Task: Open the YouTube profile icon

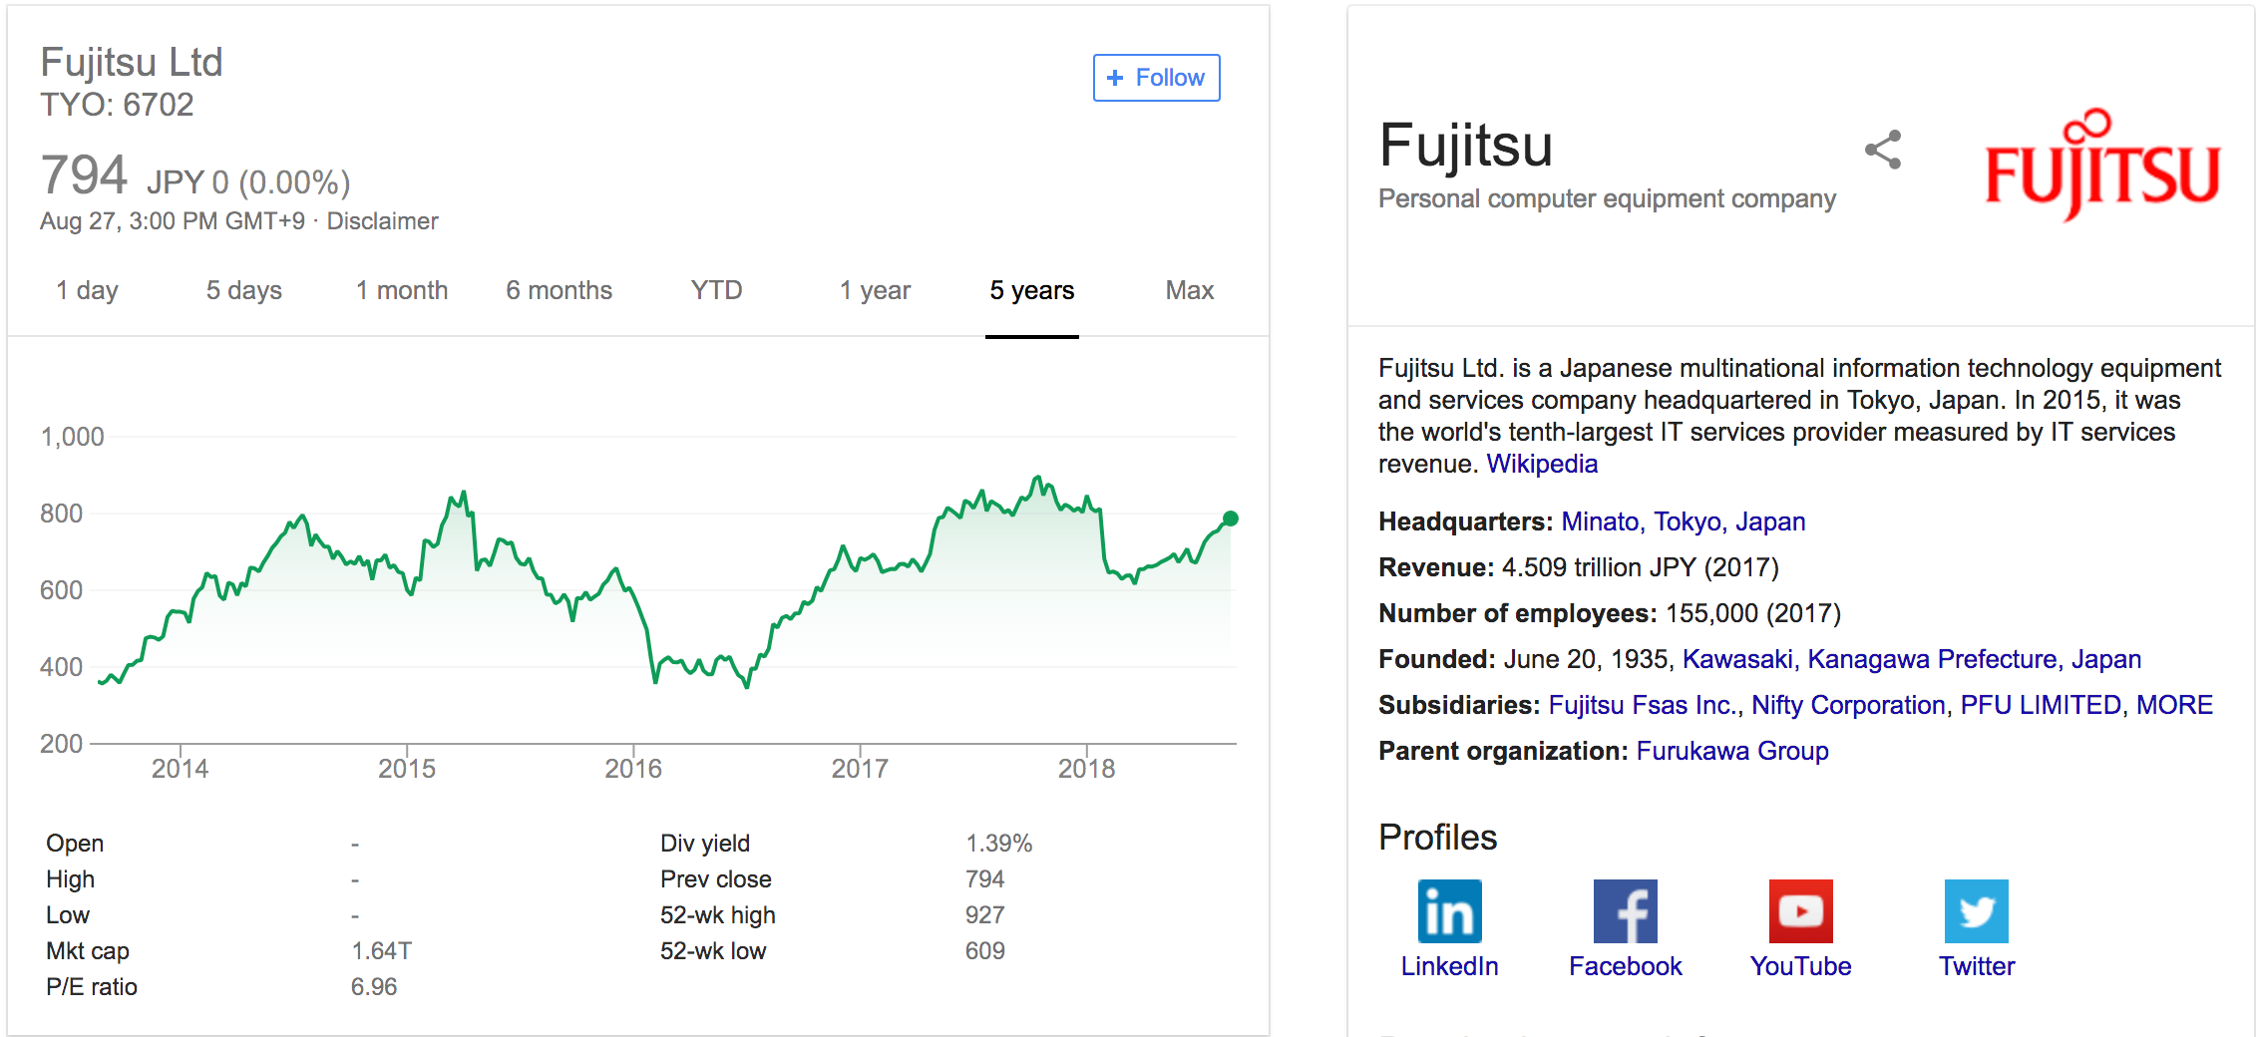Action: tap(1800, 910)
